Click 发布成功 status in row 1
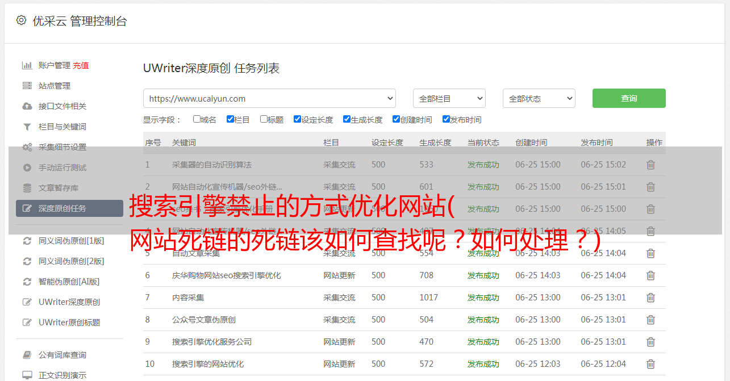The height and width of the screenshot is (381, 730). click(483, 165)
